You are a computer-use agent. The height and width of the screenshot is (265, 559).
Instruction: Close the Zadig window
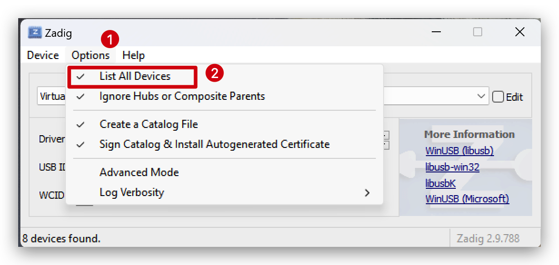coord(520,32)
